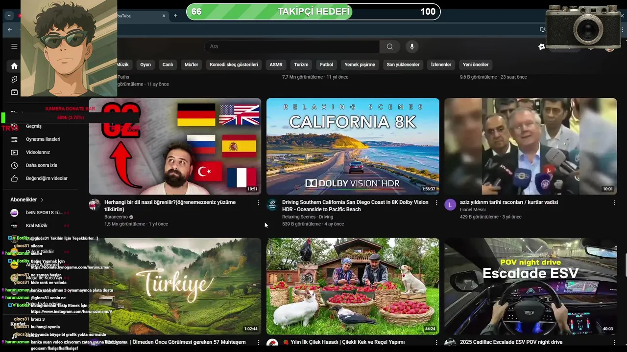This screenshot has height=352, width=627.
Task: Start voice search with microphone icon
Action: 412,46
